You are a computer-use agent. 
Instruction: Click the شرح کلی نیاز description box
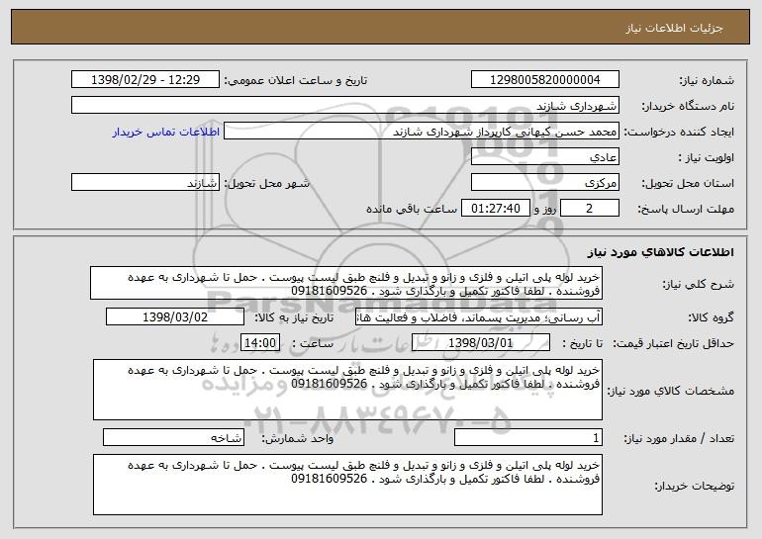pos(346,283)
